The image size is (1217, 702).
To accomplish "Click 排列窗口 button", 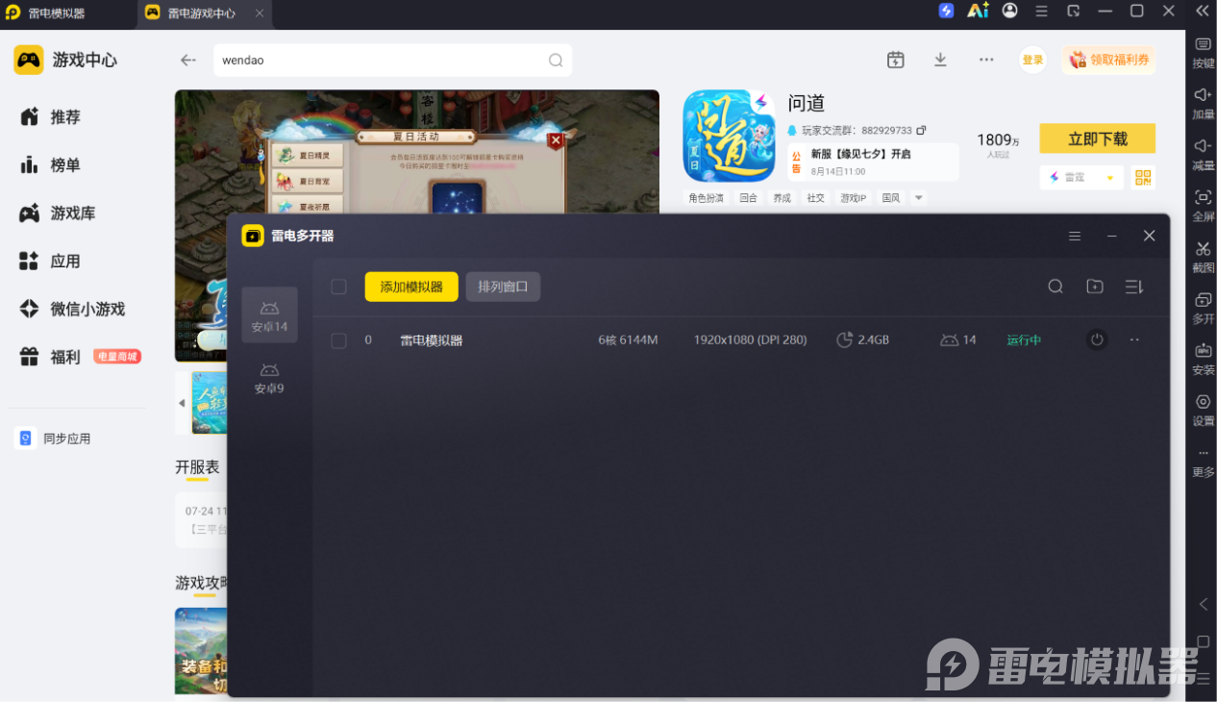I will (x=503, y=287).
